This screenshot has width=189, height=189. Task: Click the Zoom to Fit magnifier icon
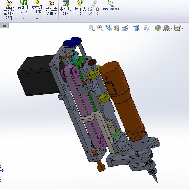(x=92, y=28)
